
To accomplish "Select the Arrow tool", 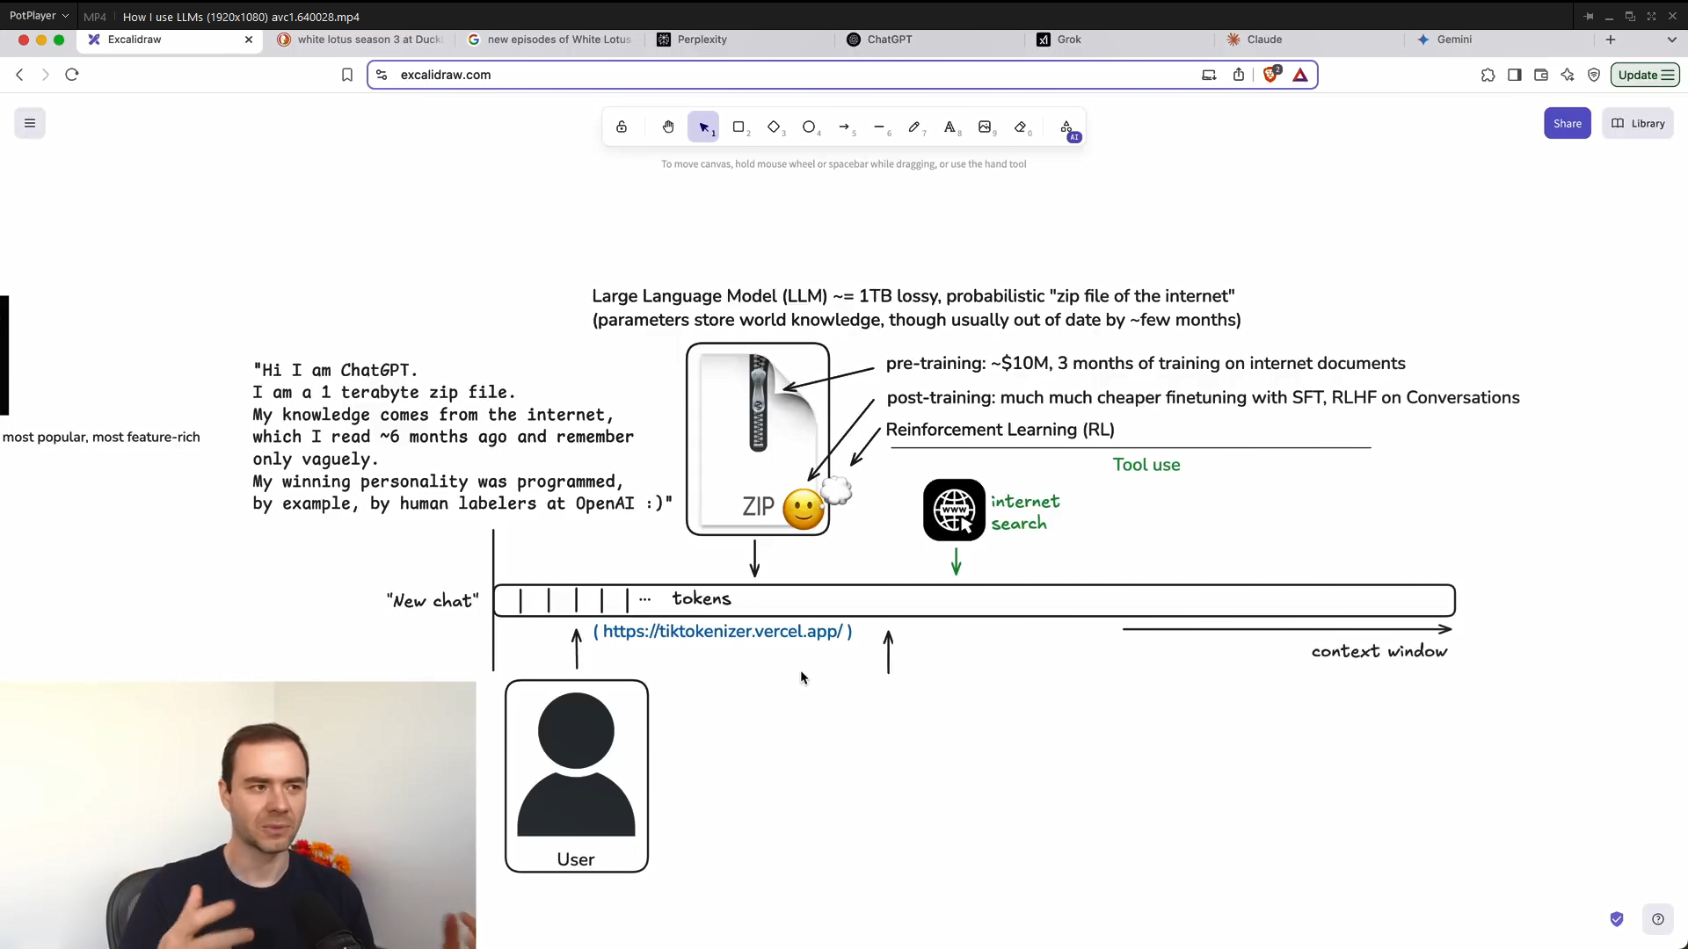I will [845, 127].
